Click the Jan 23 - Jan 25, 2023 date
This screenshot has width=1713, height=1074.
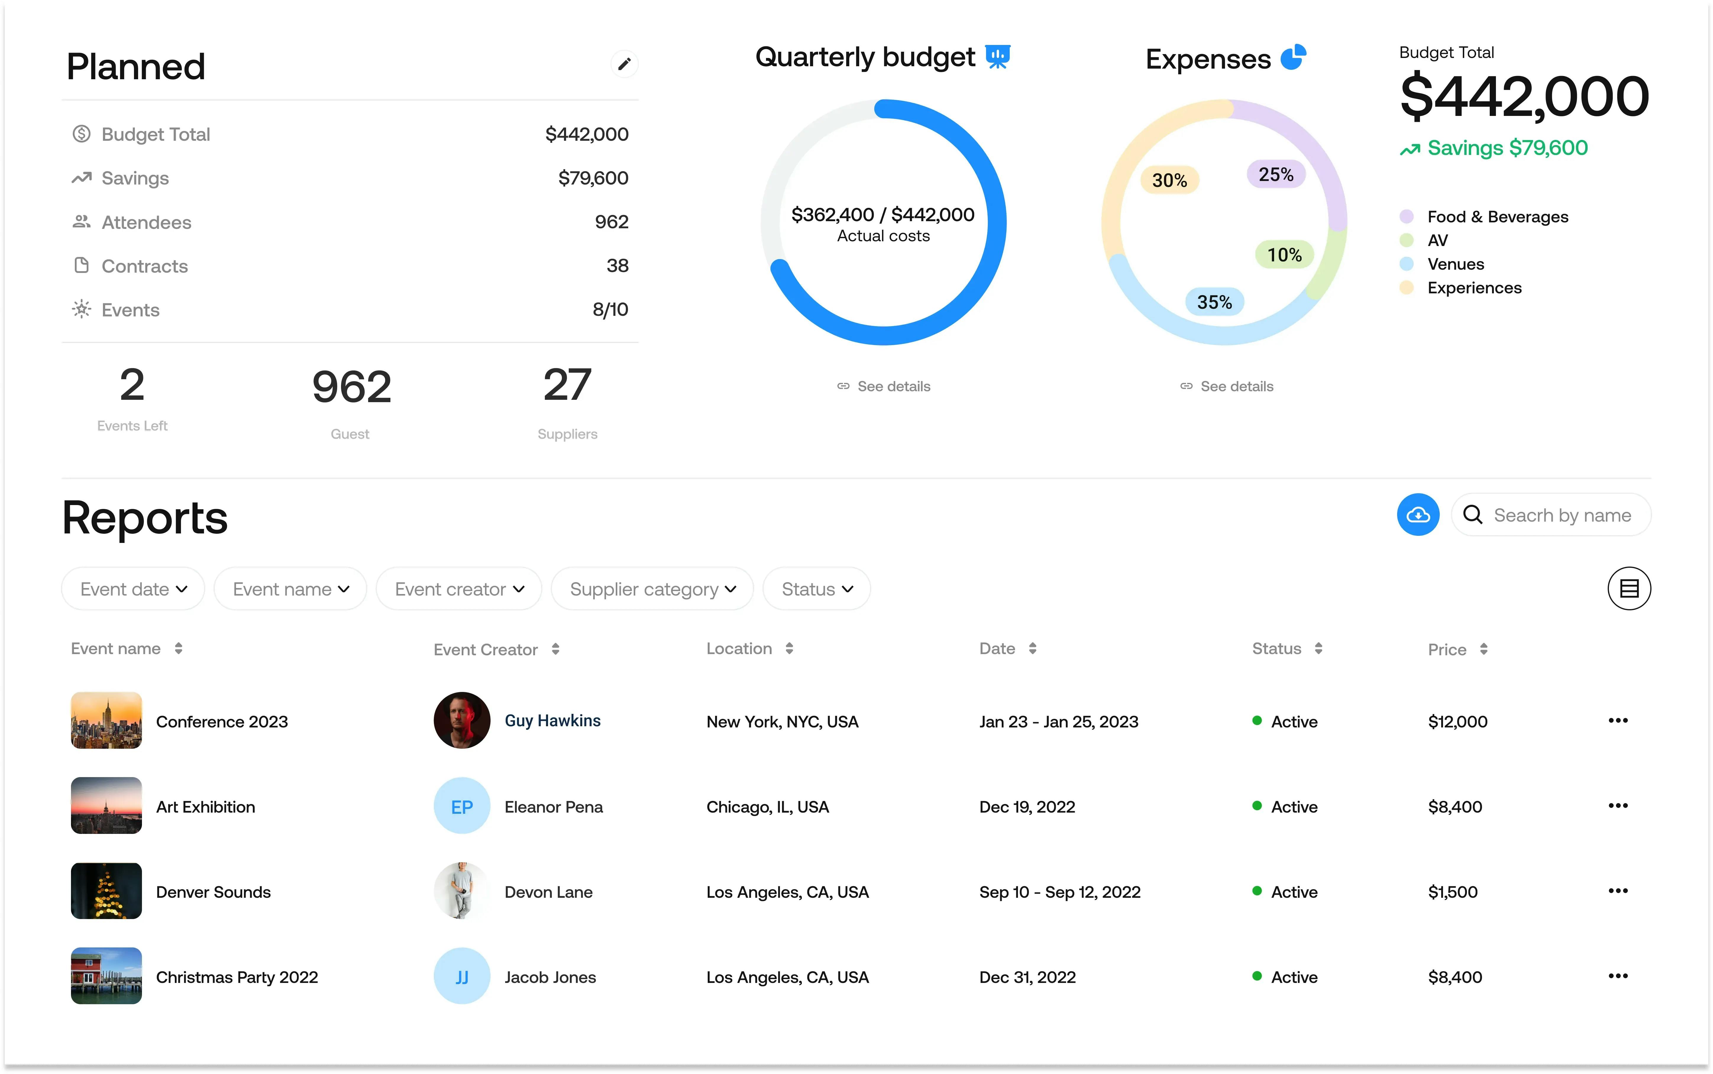[x=1059, y=722]
